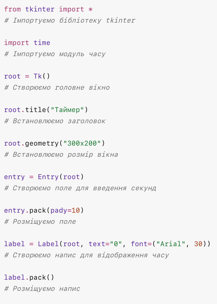Click the line "entry.pack(pady=10)"
Viewport: 217px width, 304px height.
pyautogui.click(x=44, y=210)
